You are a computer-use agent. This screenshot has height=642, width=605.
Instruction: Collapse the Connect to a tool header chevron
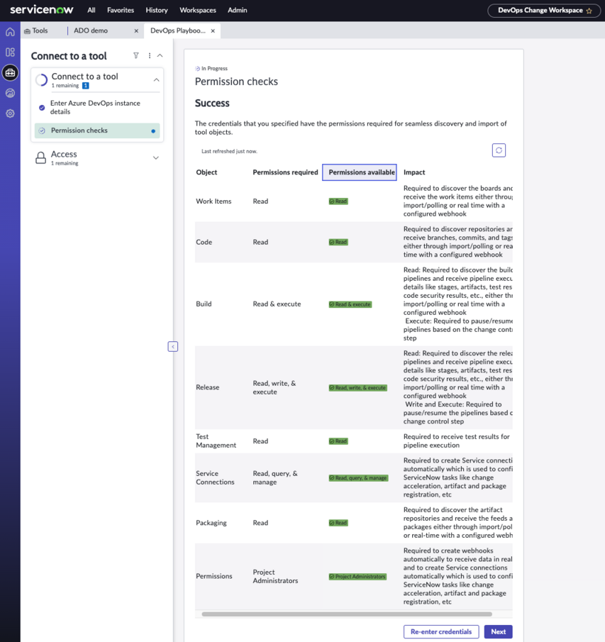pyautogui.click(x=160, y=55)
